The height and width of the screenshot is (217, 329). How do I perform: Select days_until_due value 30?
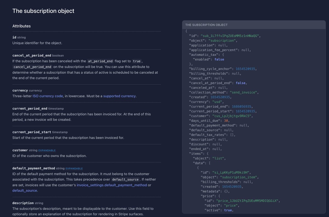click(x=226, y=121)
